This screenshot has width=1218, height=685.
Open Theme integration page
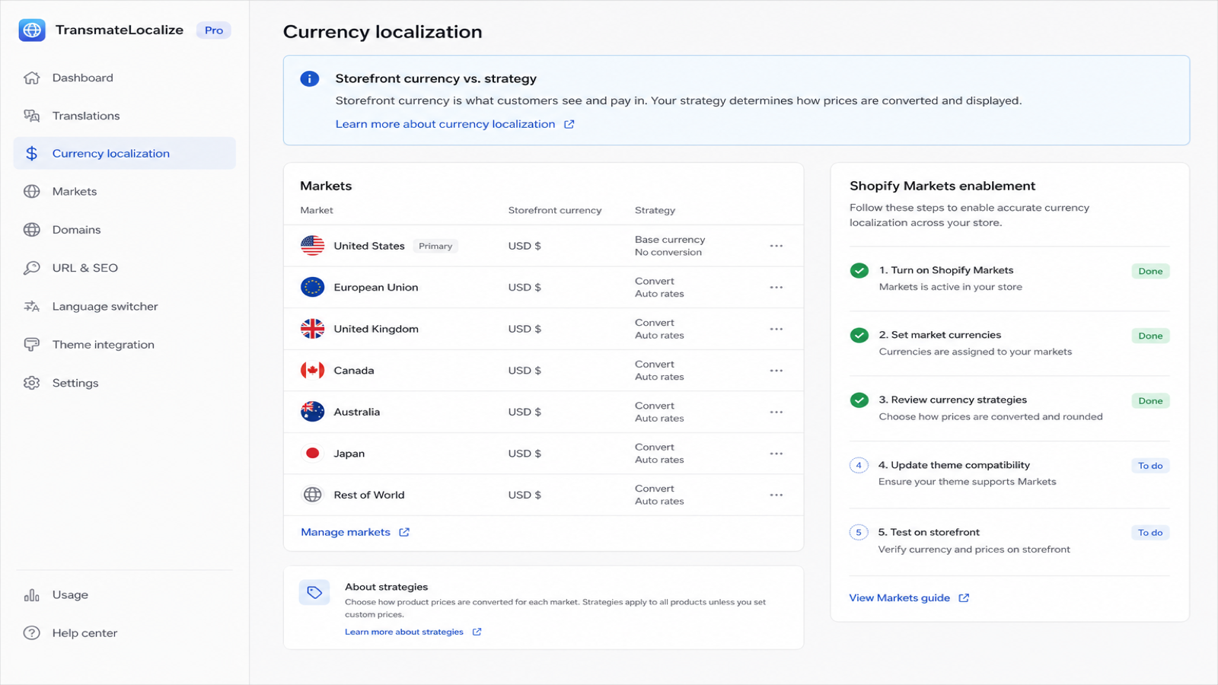click(125, 345)
